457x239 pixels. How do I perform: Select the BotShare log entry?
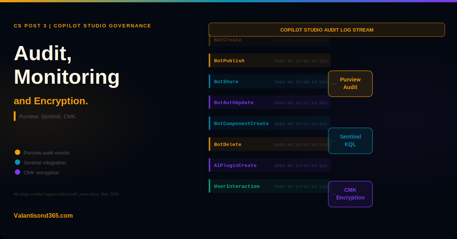[270, 81]
